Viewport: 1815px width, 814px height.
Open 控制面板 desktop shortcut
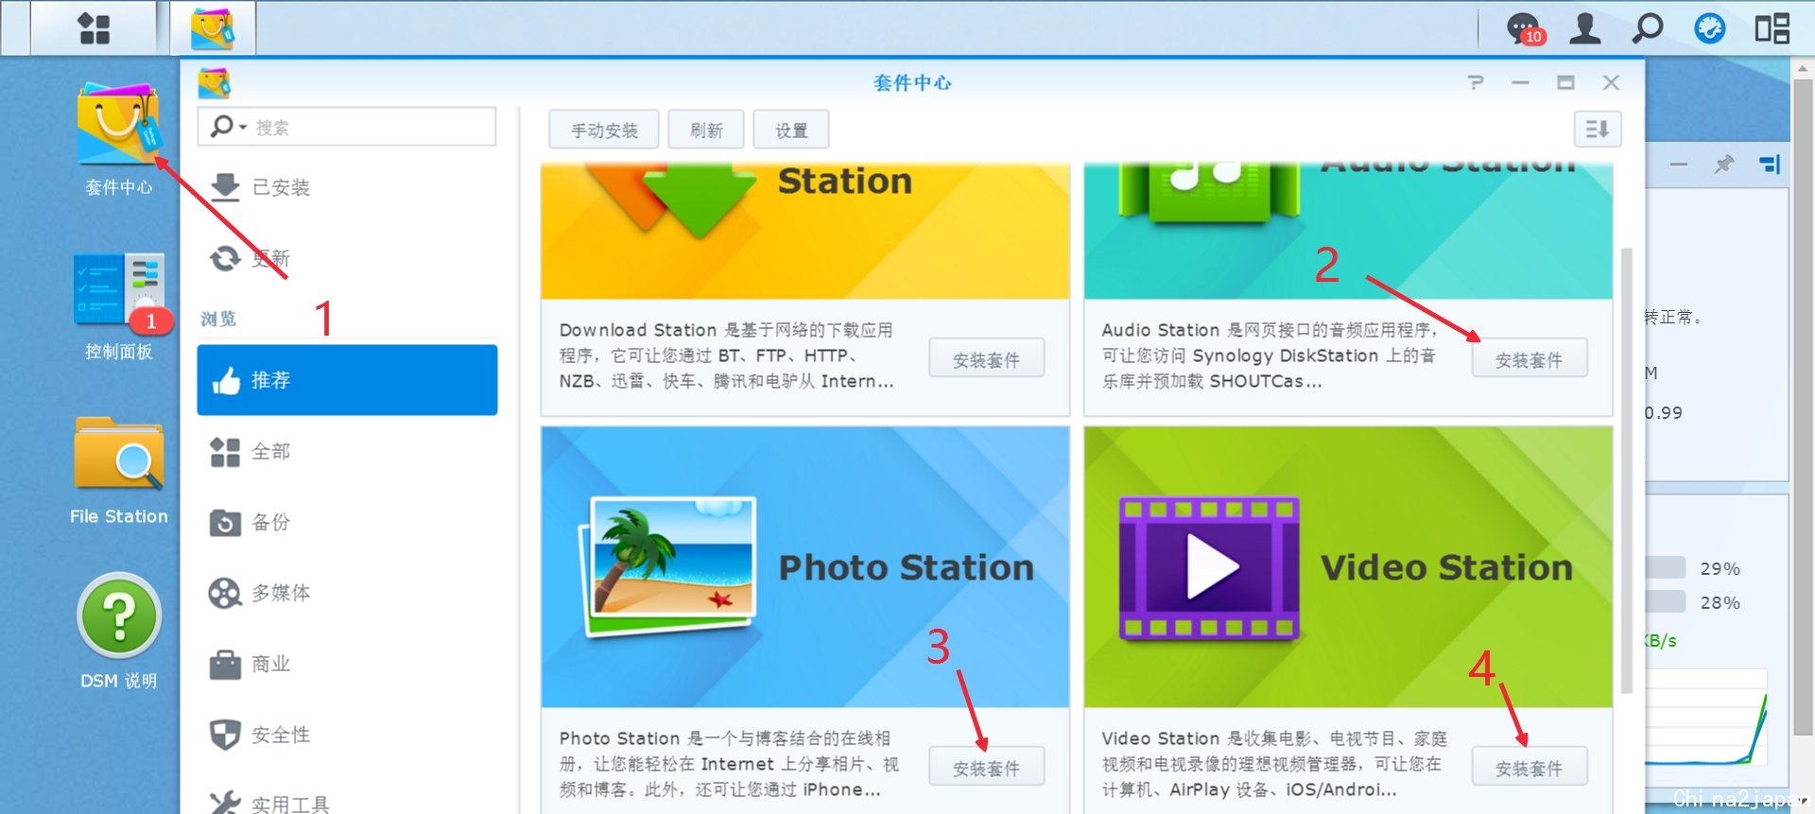tap(119, 307)
